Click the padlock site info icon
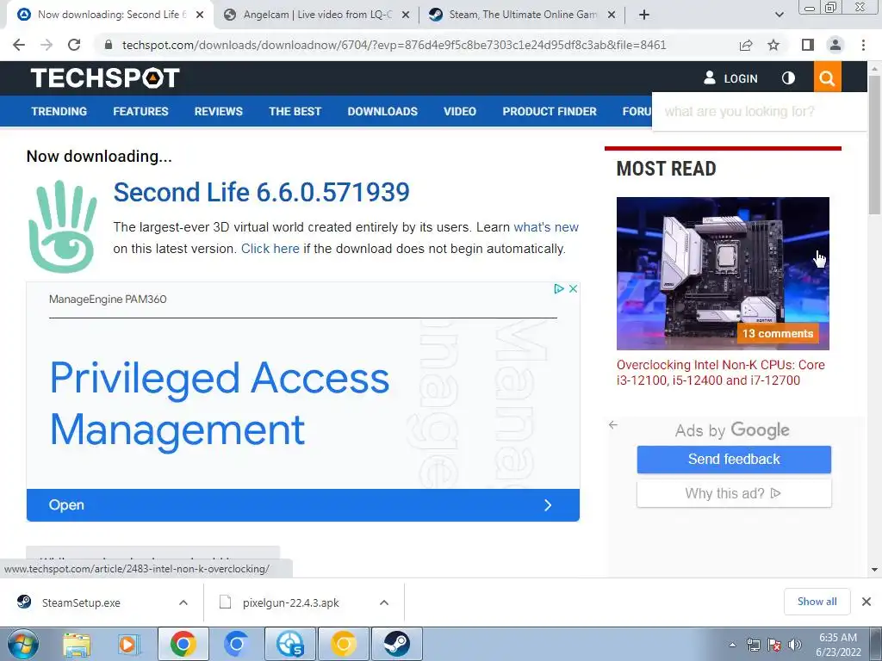Viewport: 882px width, 661px height. click(x=109, y=45)
